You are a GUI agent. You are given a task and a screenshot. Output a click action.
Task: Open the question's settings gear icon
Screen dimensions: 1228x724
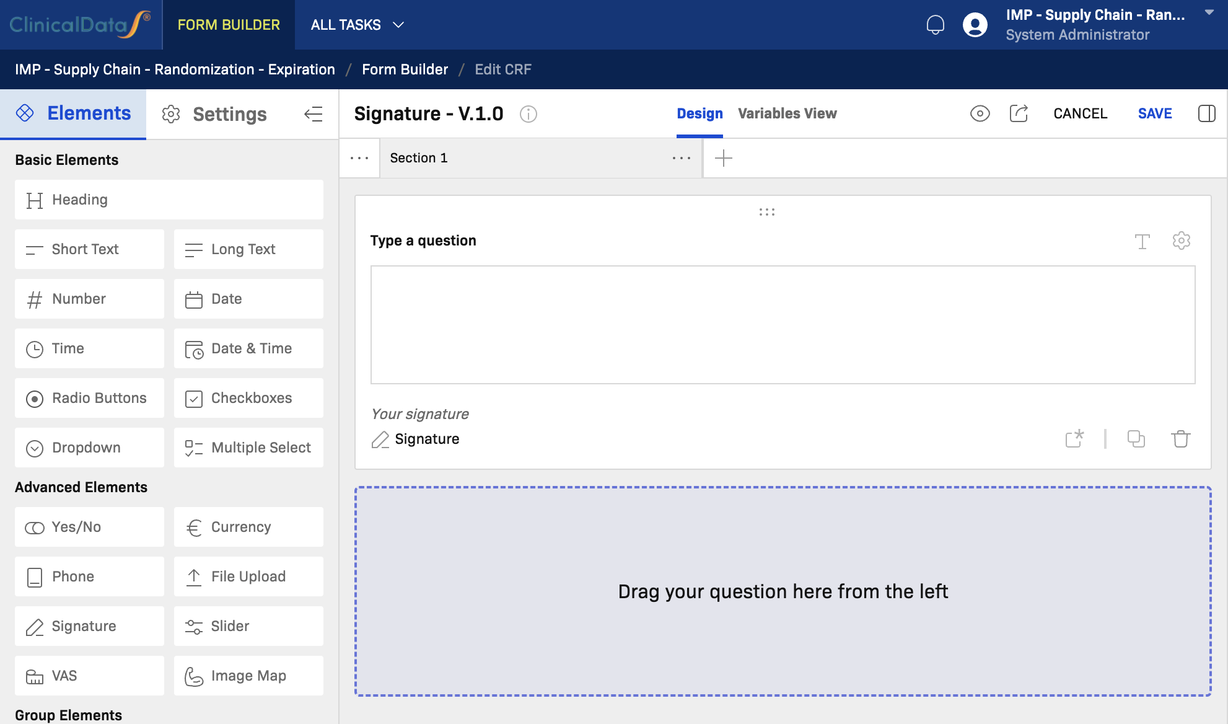1182,241
